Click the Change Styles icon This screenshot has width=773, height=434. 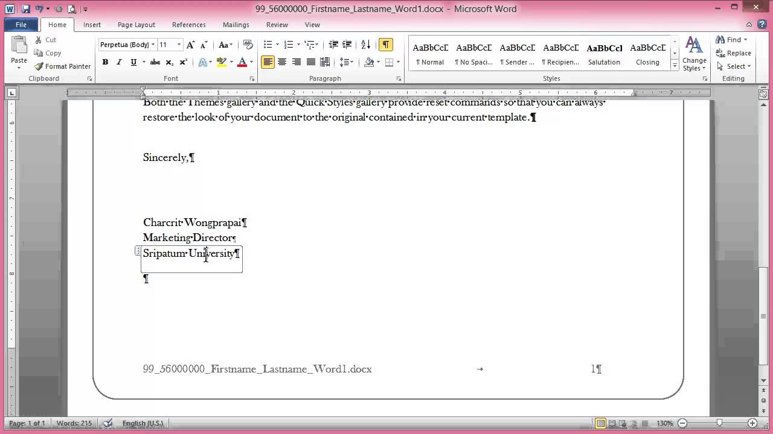point(694,54)
